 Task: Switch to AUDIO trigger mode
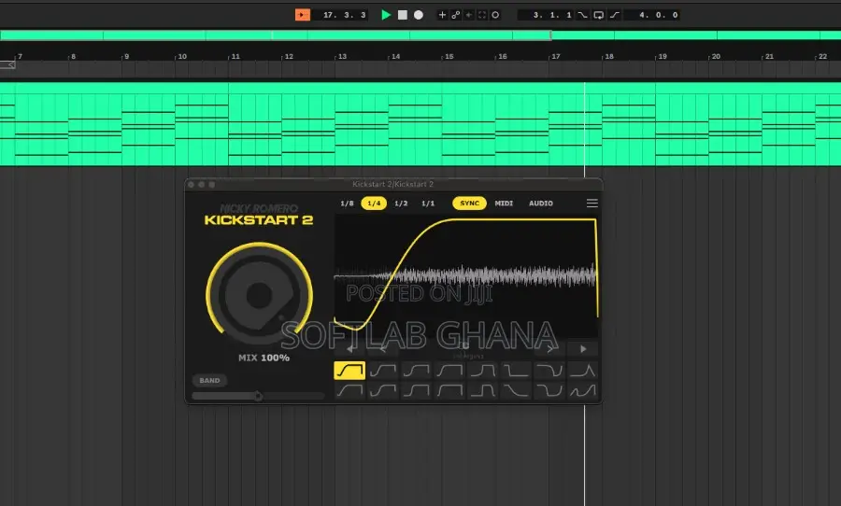[x=541, y=204]
